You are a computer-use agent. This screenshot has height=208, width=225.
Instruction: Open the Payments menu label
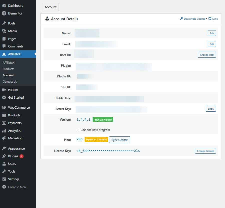[15, 123]
